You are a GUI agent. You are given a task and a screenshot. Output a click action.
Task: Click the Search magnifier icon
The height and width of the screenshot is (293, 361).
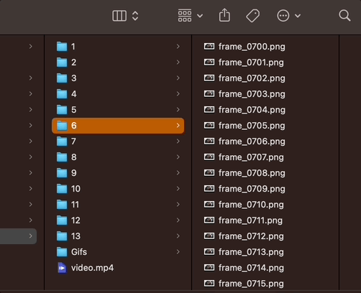[344, 16]
